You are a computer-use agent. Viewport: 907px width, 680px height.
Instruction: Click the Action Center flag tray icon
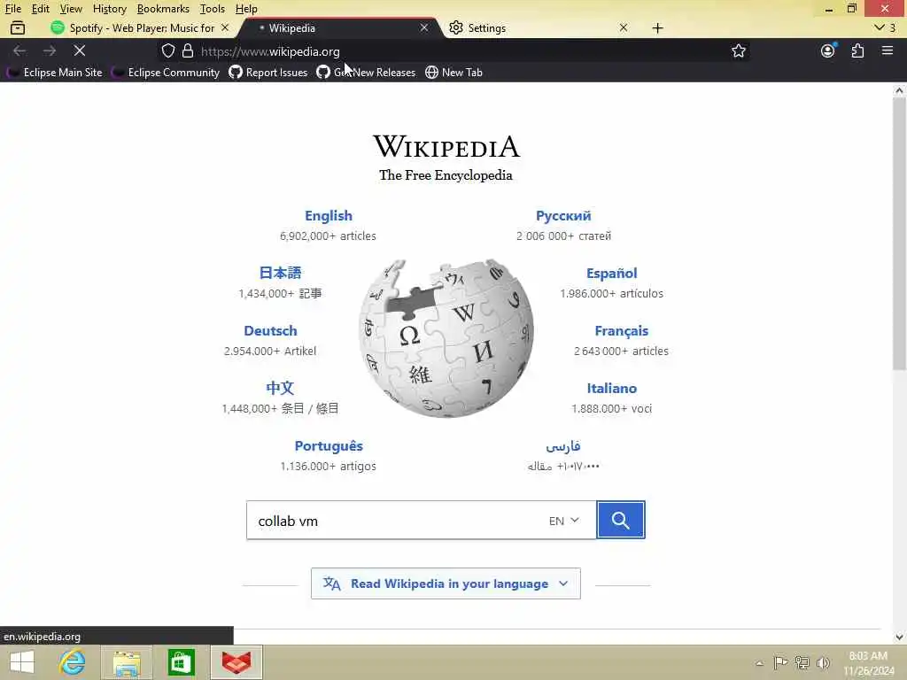pyautogui.click(x=780, y=662)
